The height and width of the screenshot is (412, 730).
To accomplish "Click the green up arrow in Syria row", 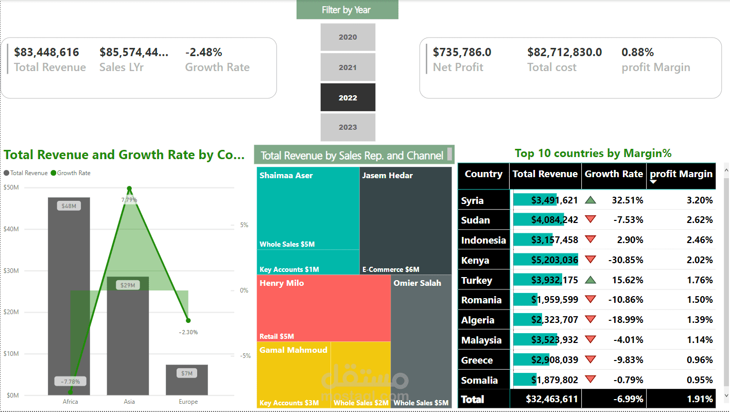I will (590, 200).
